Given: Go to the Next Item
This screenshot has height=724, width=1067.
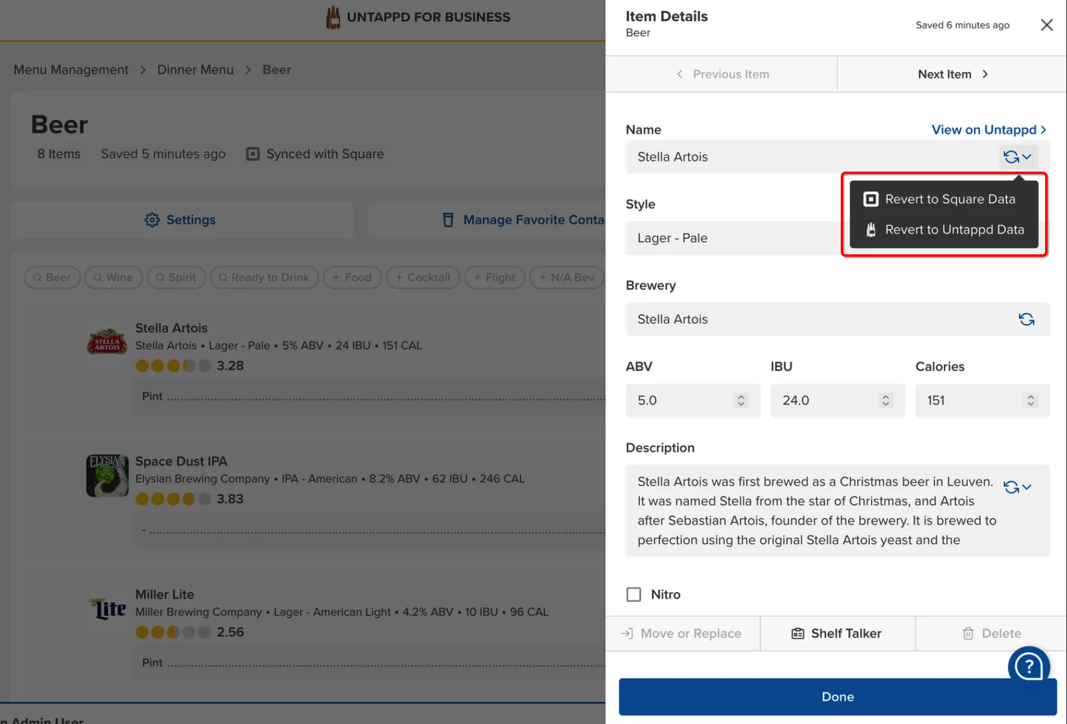Looking at the screenshot, I should point(952,74).
